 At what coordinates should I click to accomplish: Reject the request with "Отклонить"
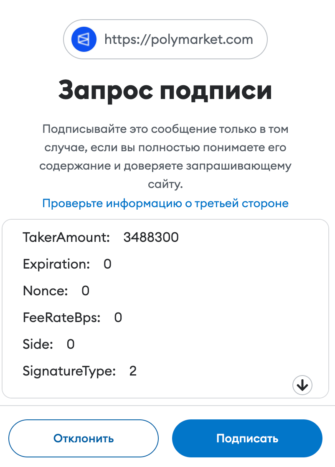click(84, 439)
